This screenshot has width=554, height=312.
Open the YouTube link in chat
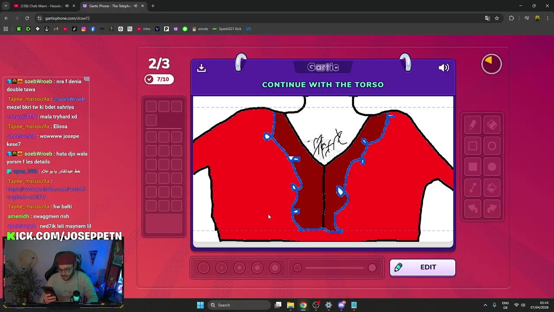pyautogui.click(x=46, y=193)
